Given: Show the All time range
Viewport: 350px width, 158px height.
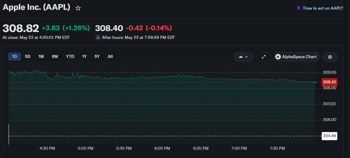Looking at the screenshot, I should pos(110,56).
